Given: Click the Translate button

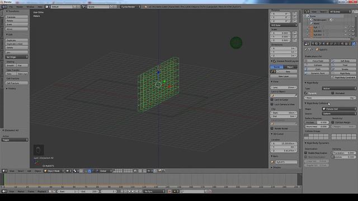Looking at the screenshot, I should pyautogui.click(x=17, y=17).
